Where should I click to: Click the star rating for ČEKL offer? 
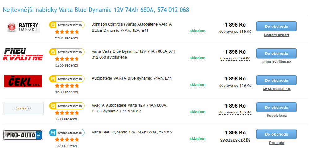click(67, 86)
